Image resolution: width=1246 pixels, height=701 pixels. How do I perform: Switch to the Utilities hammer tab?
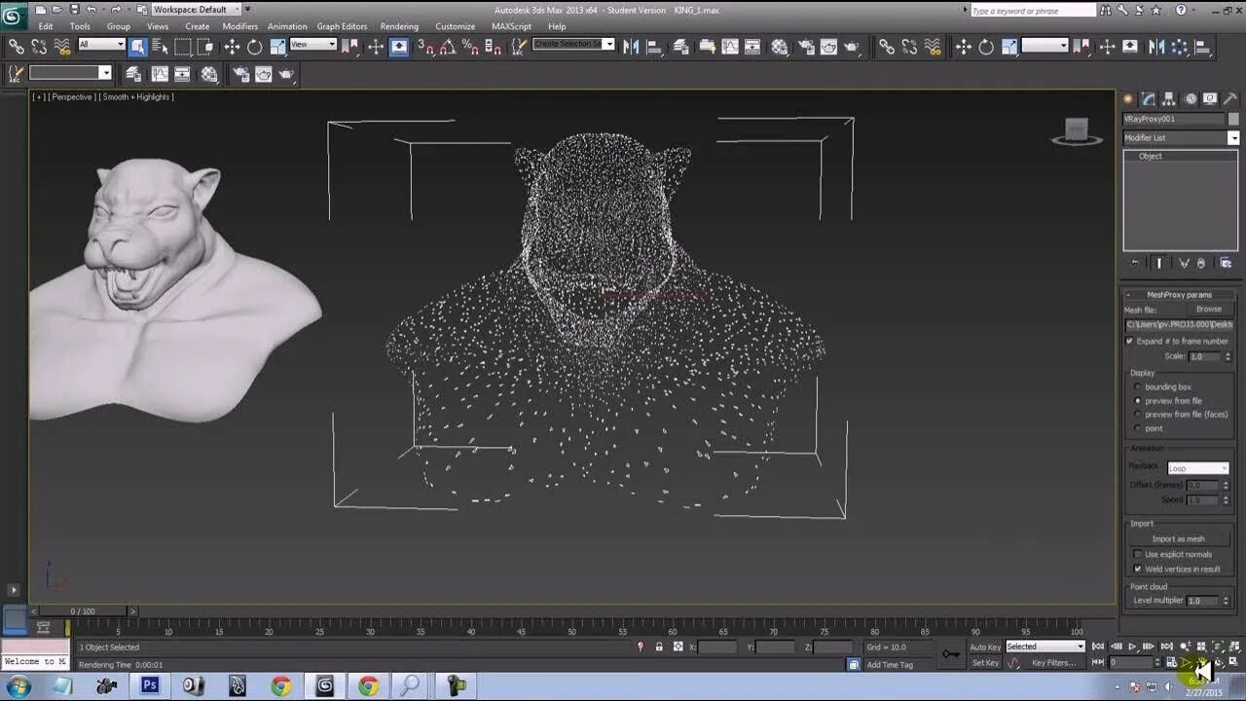1230,98
